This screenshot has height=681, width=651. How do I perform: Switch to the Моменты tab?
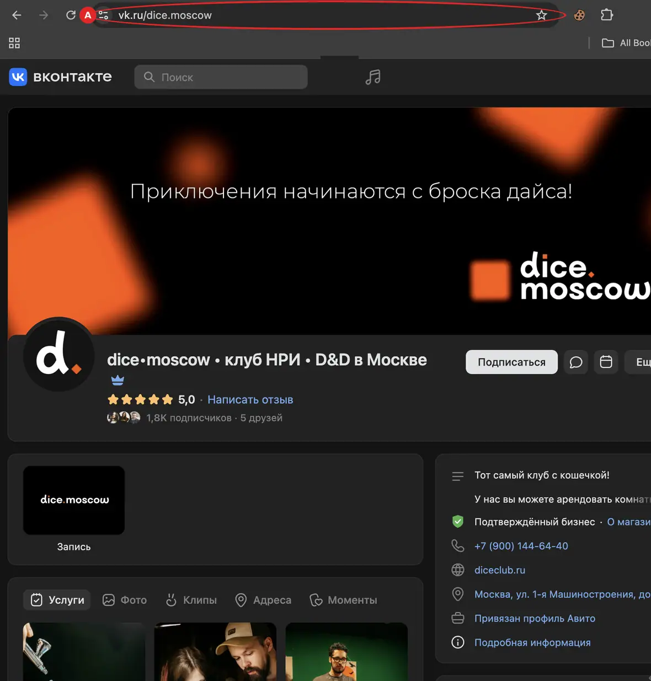343,600
